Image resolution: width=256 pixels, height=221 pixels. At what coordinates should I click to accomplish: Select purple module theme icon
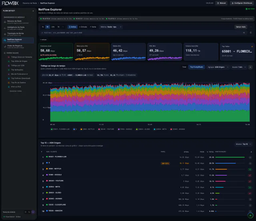[x=33, y=212]
